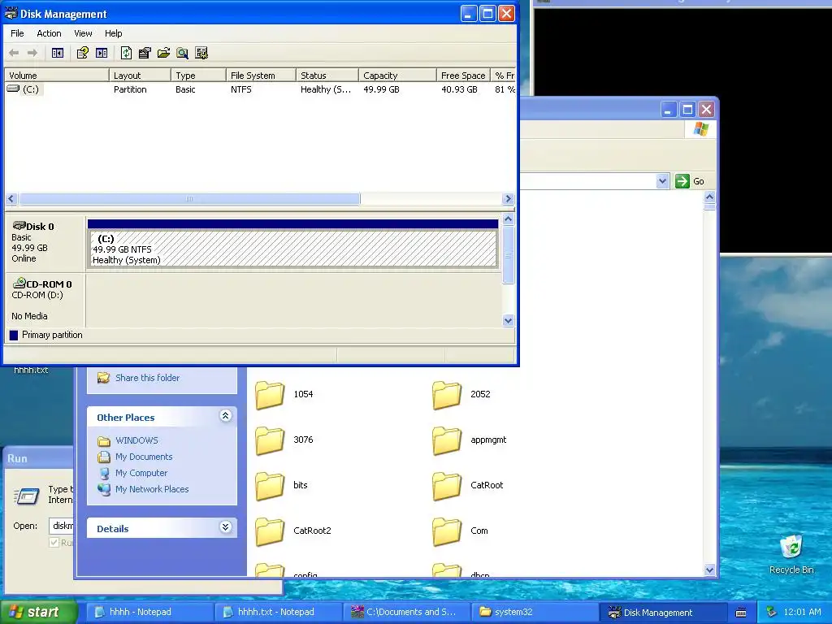Image resolution: width=832 pixels, height=624 pixels.
Task: Switch to hhhh - Notepad taskbar button
Action: click(x=149, y=613)
